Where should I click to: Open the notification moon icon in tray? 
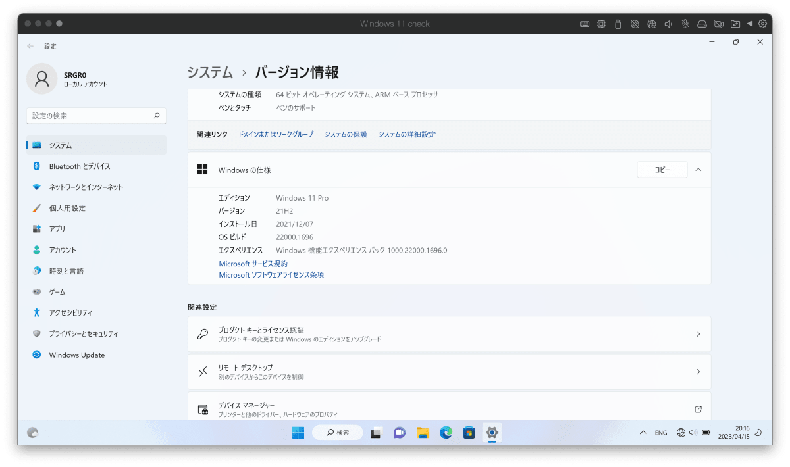758,433
